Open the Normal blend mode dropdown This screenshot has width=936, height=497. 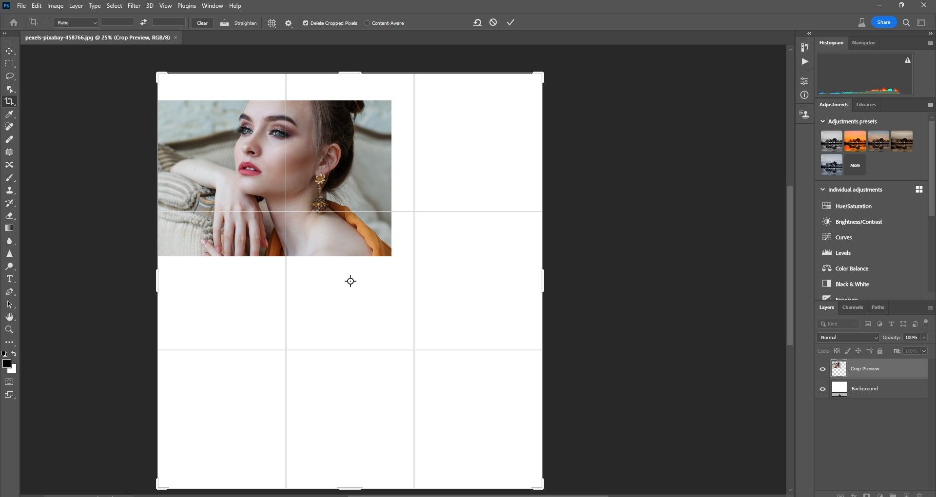tap(848, 338)
